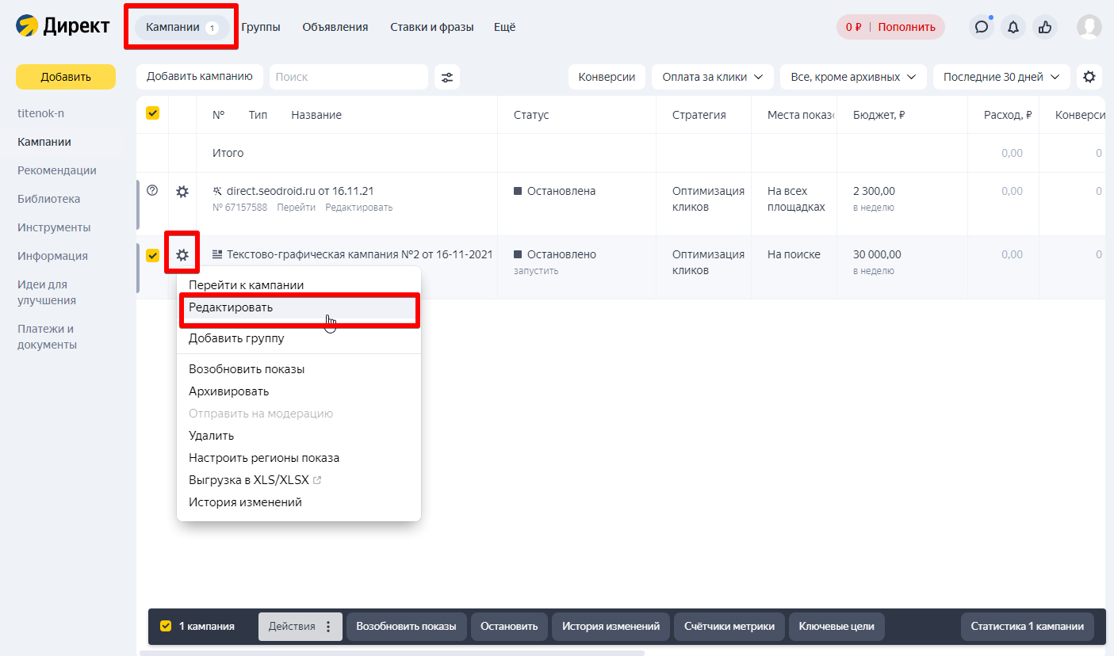Click the Счётчики метрики button
Image resolution: width=1114 pixels, height=656 pixels.
[x=729, y=626]
